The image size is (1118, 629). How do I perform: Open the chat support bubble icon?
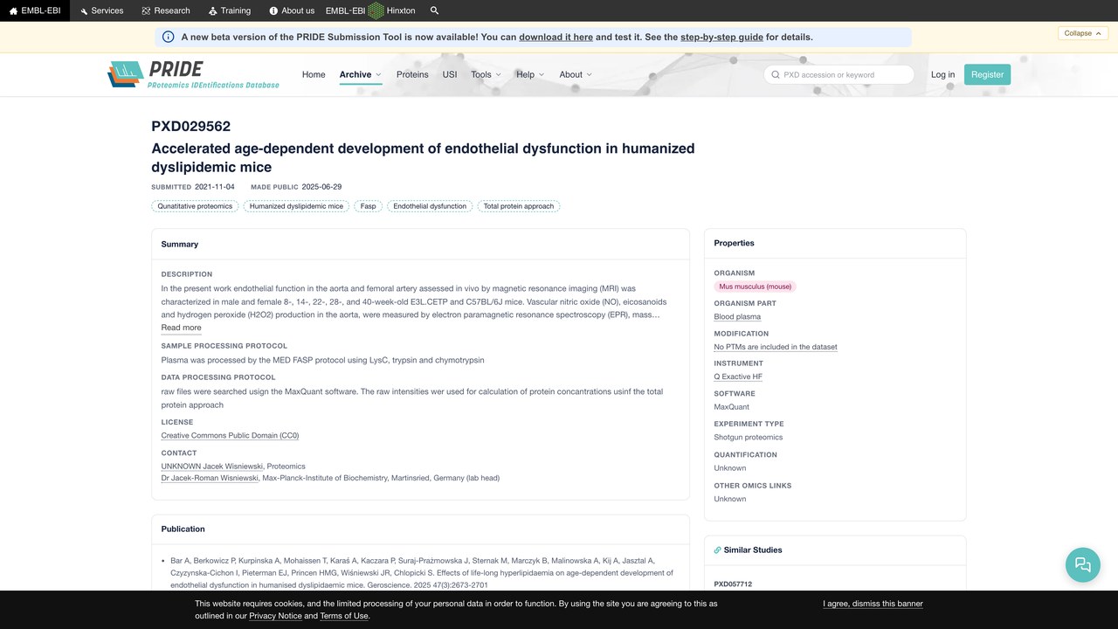pyautogui.click(x=1083, y=564)
